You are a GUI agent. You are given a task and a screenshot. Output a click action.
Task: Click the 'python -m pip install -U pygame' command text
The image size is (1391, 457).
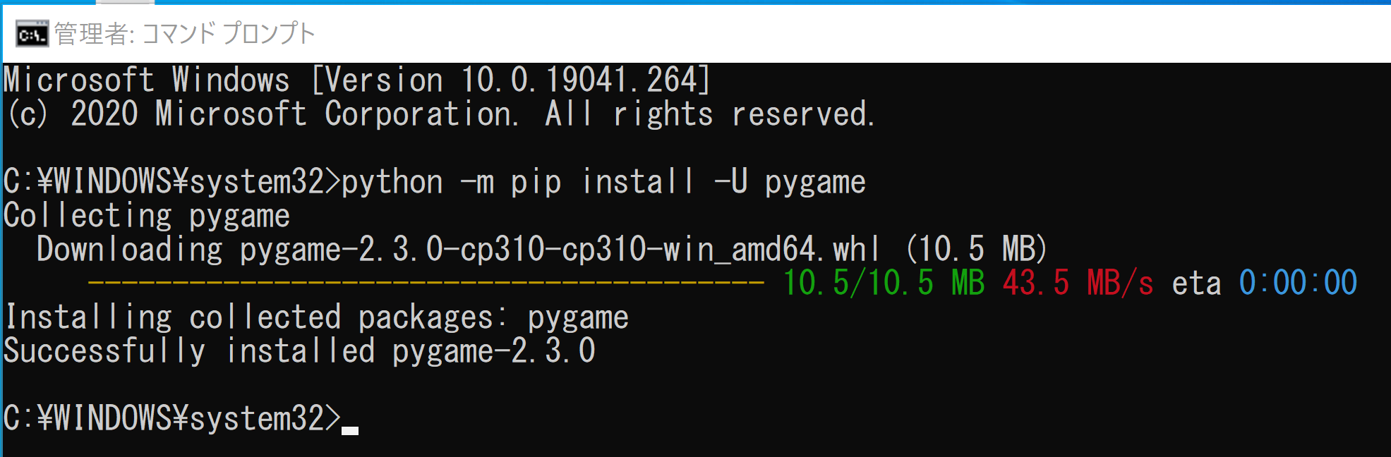coord(603,182)
